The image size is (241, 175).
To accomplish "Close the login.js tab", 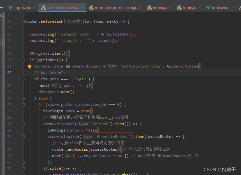I will tap(200, 7).
